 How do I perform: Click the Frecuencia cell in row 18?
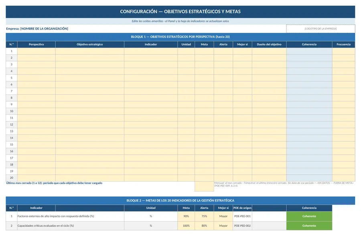tap(343, 165)
